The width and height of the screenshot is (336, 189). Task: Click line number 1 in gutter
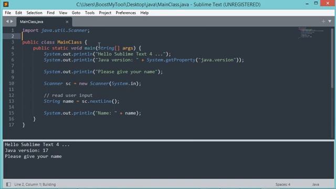coord(13,30)
